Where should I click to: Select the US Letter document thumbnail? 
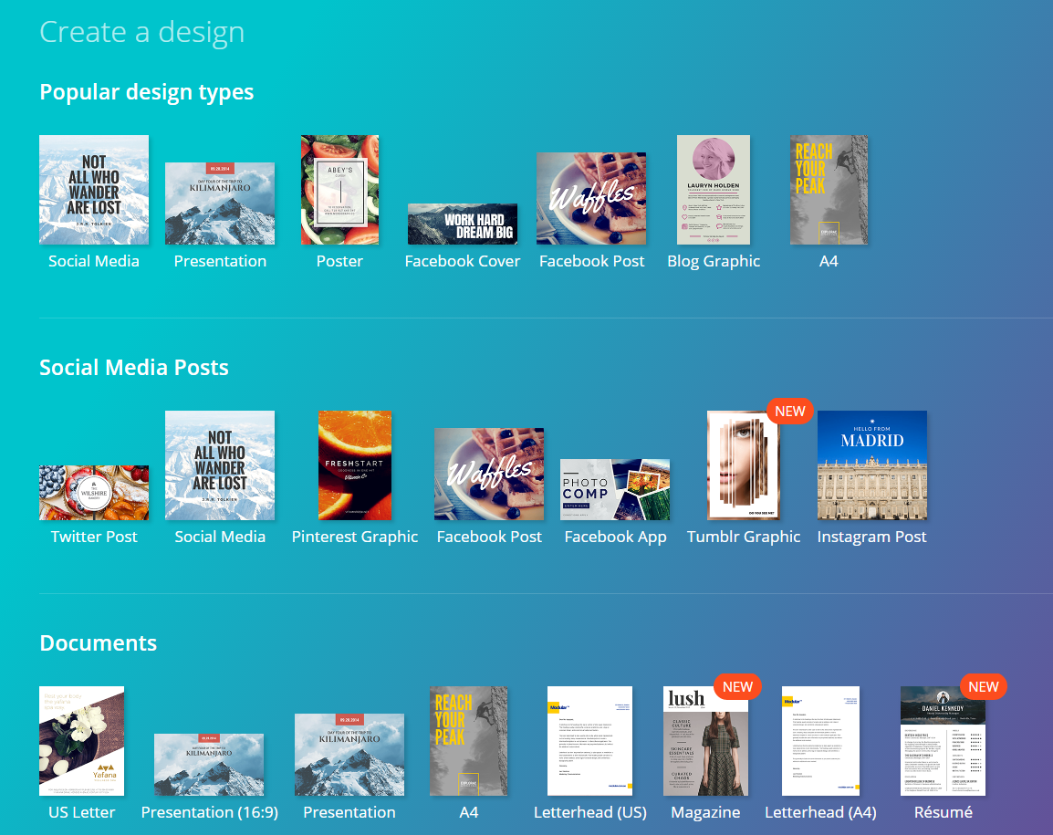pos(81,741)
